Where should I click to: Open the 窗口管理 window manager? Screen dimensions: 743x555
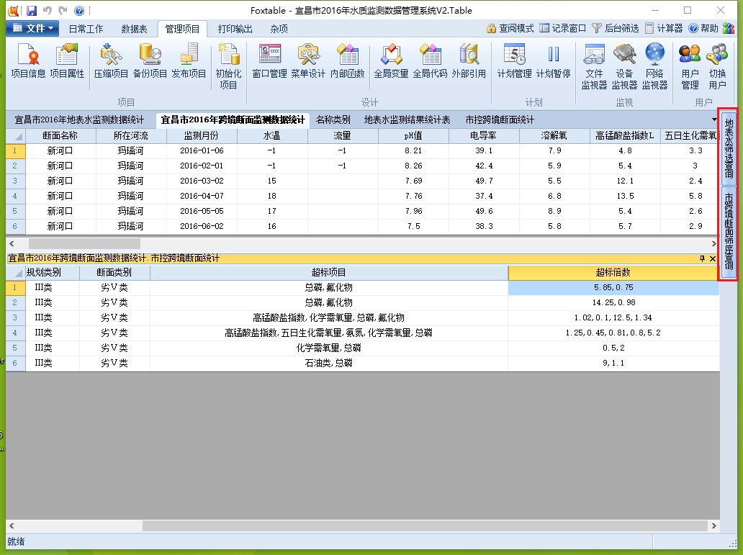tap(269, 60)
